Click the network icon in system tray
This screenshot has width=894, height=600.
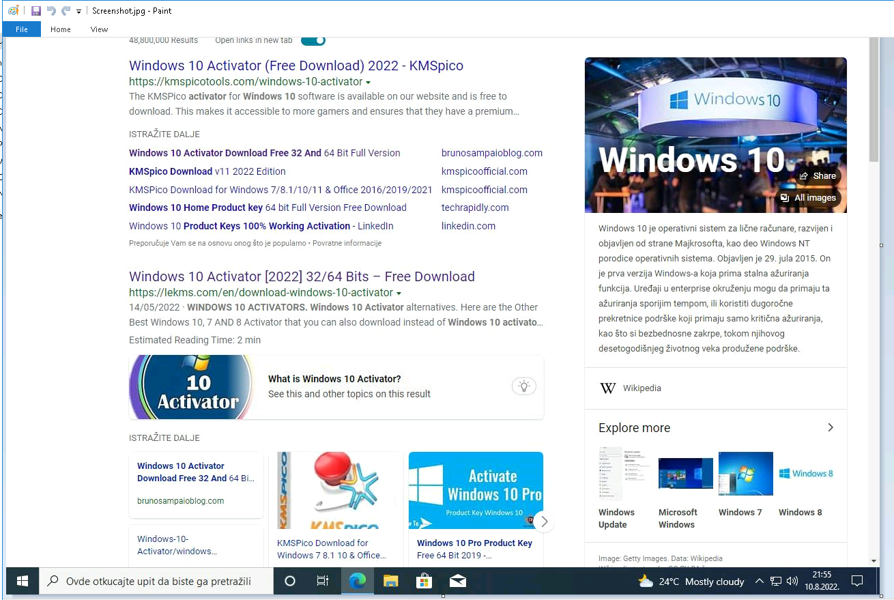[776, 582]
